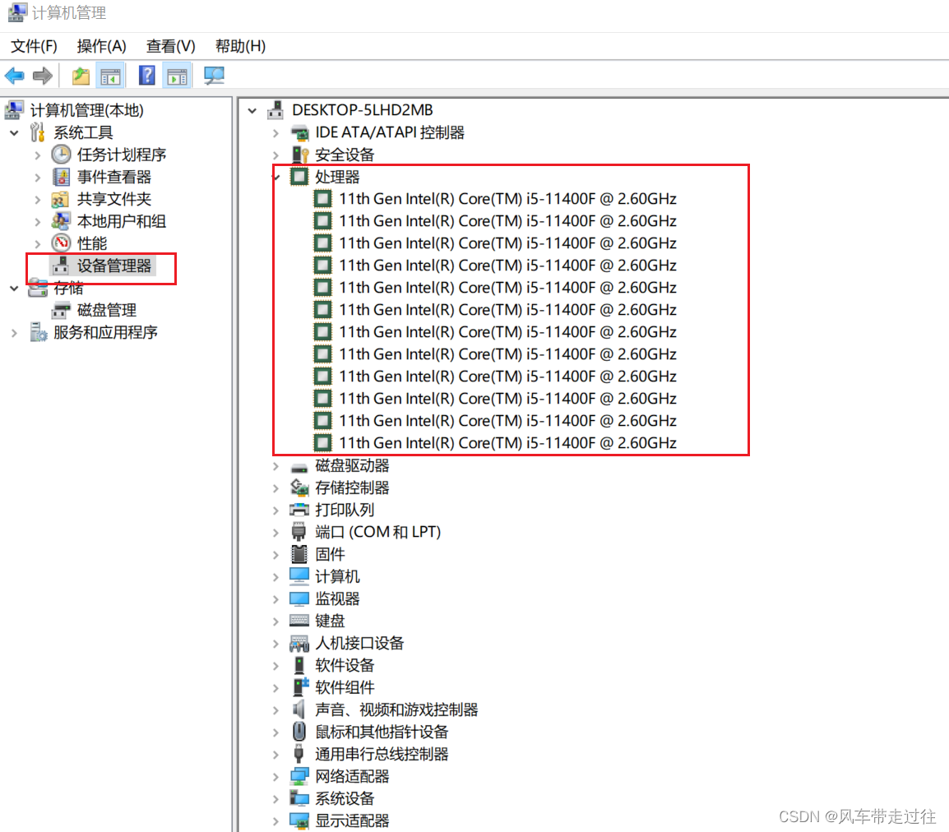Expand the 共享文件夹 node
This screenshot has width=949, height=832.
(x=38, y=200)
